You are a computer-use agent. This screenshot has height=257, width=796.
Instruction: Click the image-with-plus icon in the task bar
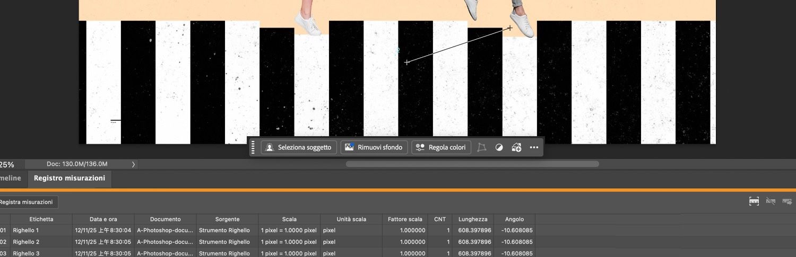(516, 147)
